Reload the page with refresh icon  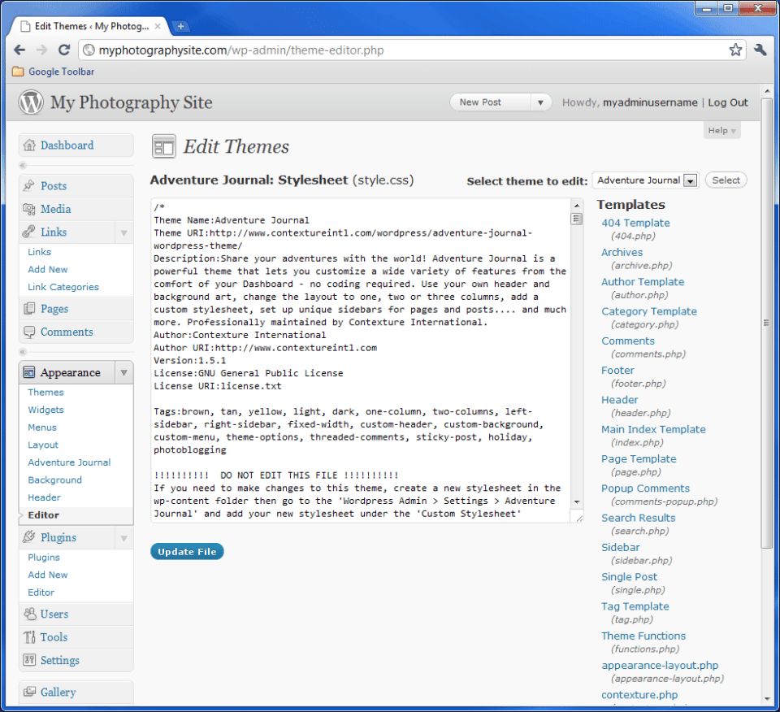click(x=64, y=50)
